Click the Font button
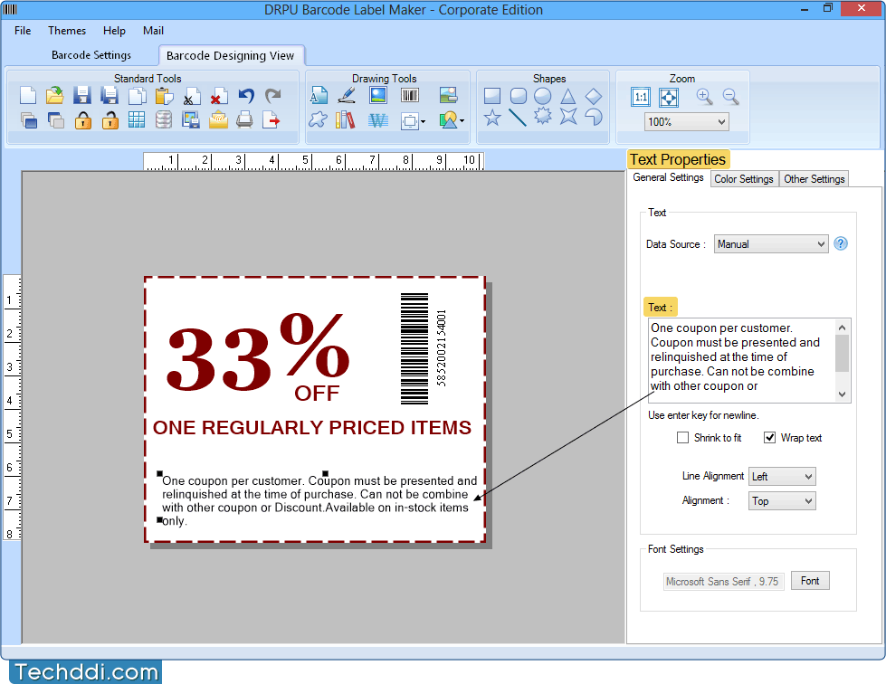The image size is (886, 684). [810, 581]
